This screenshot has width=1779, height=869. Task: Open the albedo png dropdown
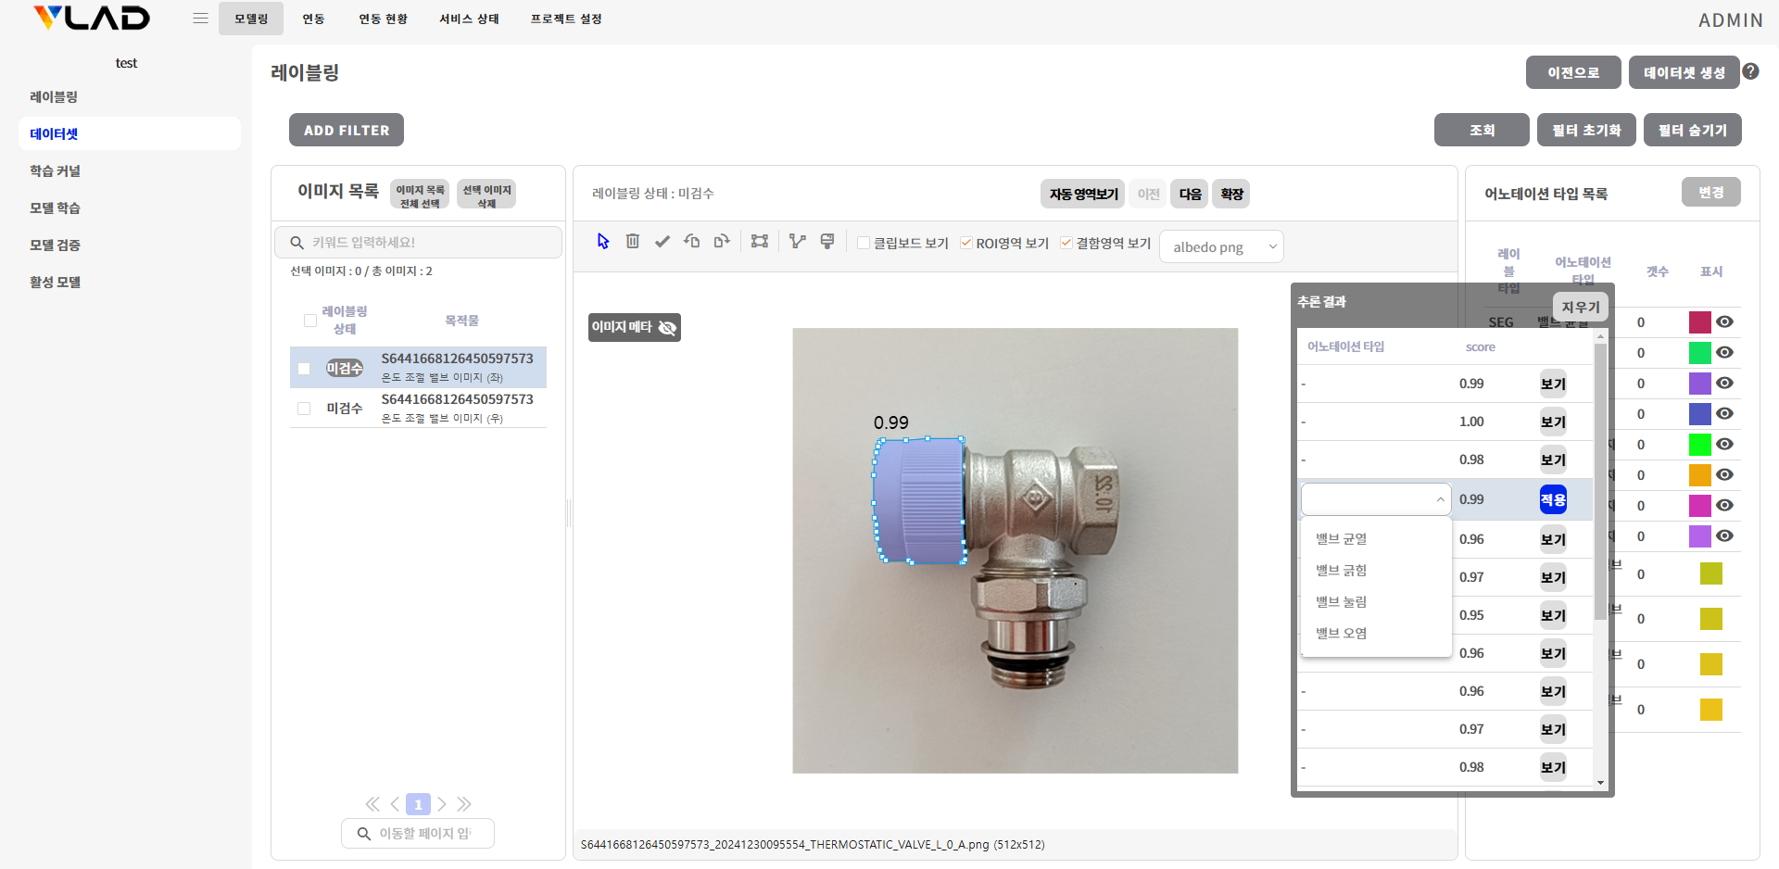(1221, 246)
